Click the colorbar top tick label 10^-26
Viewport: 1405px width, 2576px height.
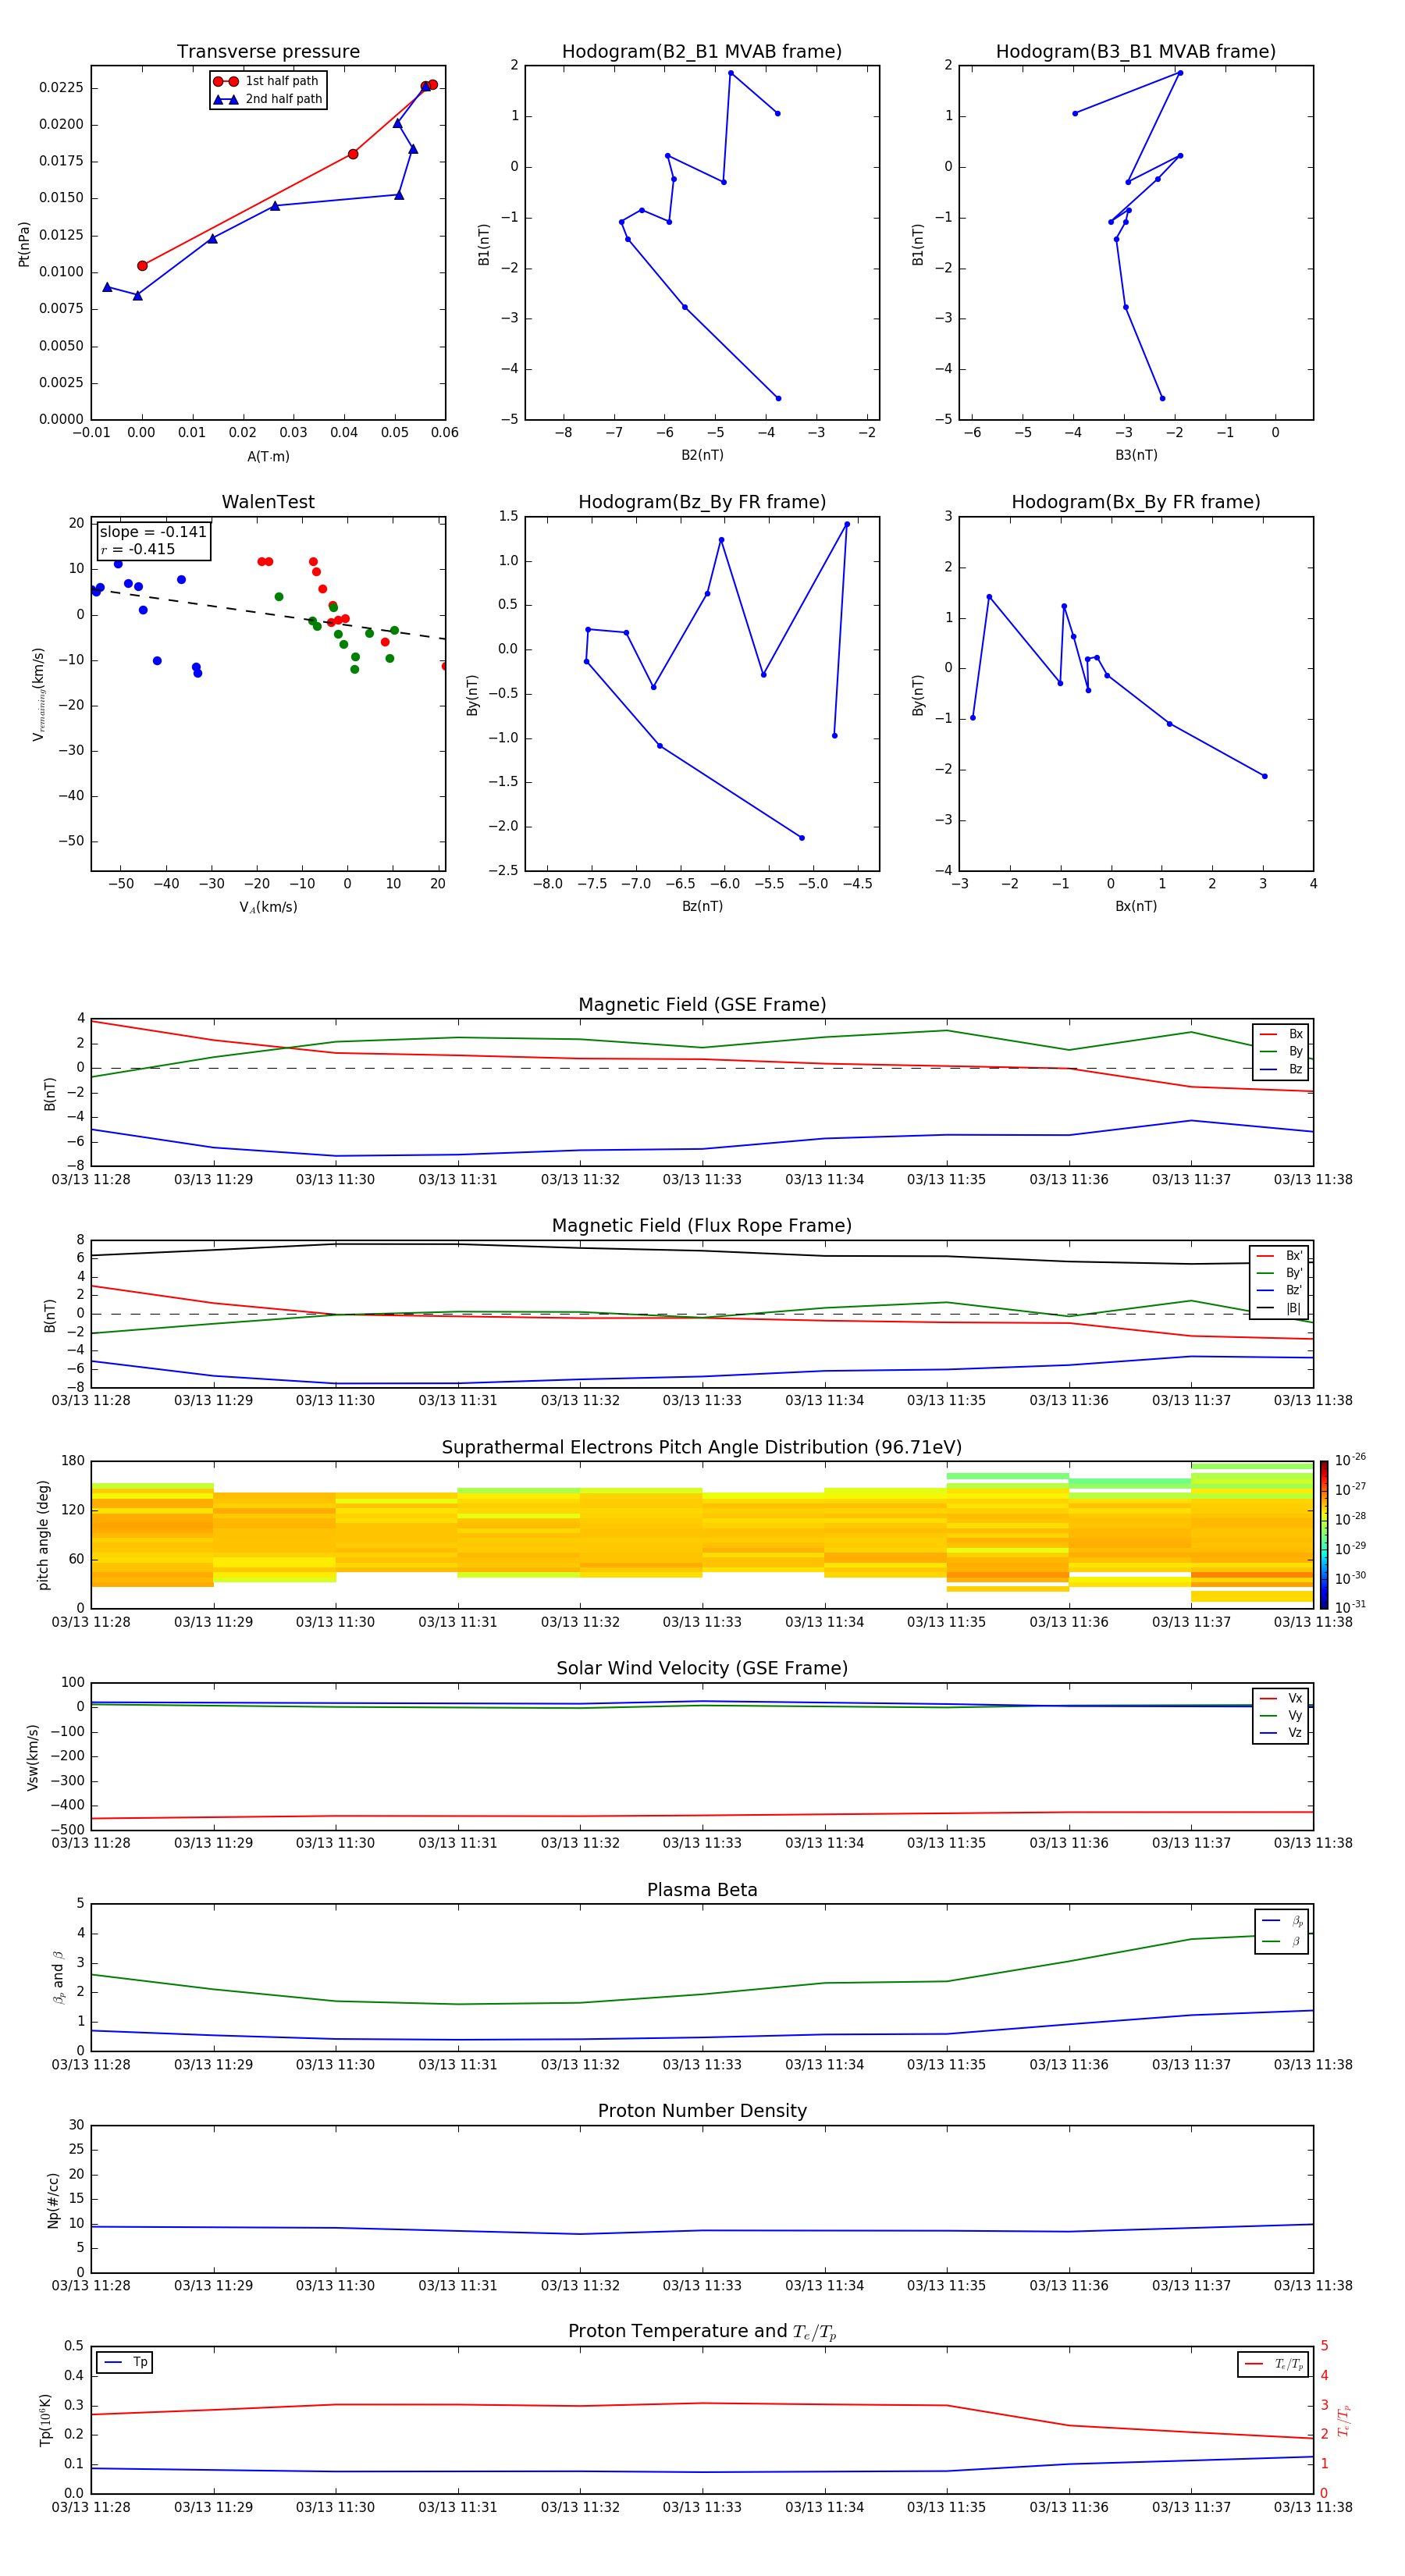1350,1460
